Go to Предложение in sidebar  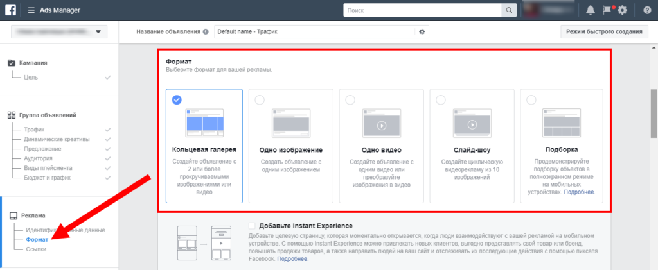[42, 149]
